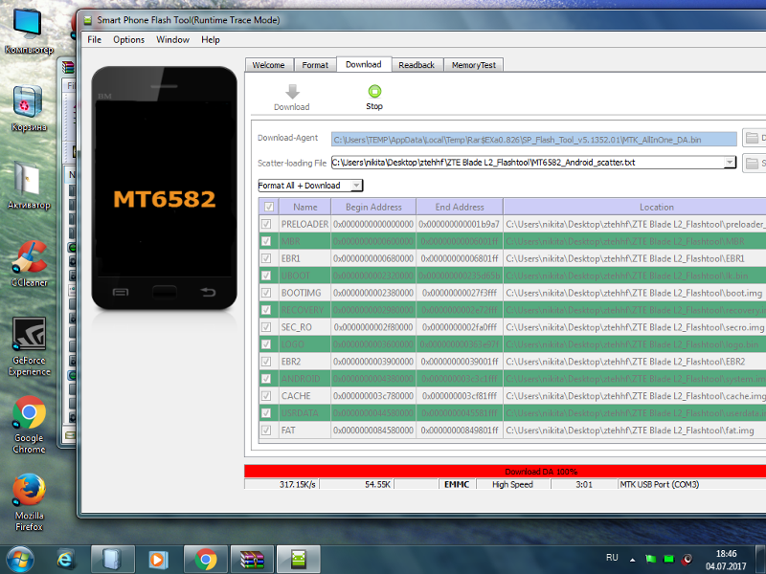Toggle the SEC_RO checkbox

click(x=266, y=327)
